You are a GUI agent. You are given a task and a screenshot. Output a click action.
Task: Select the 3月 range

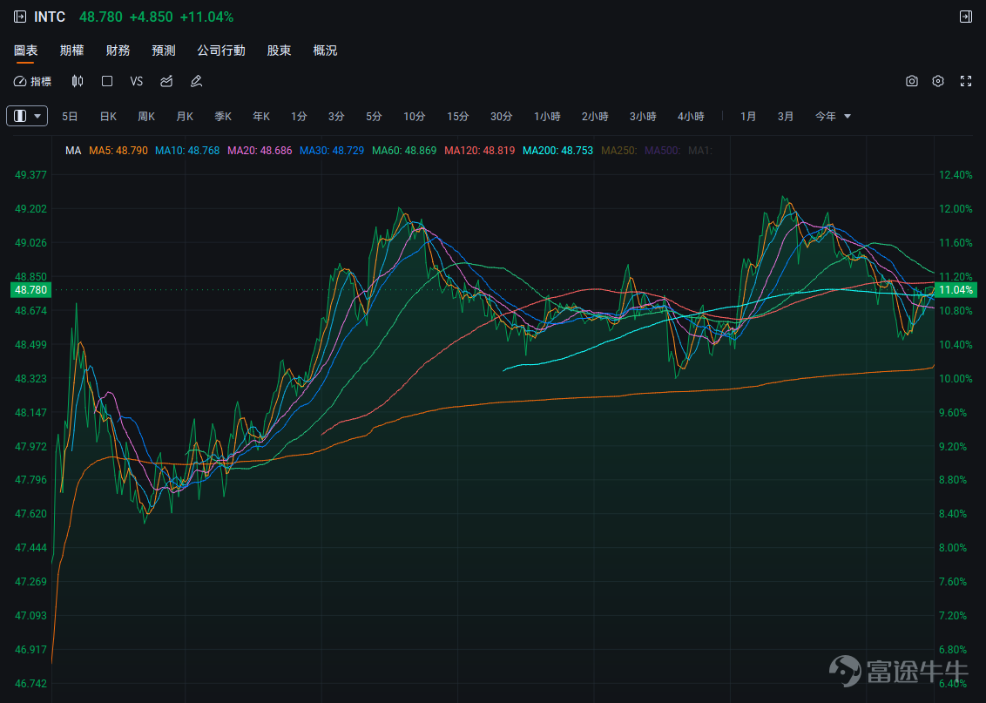point(786,117)
